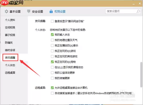This screenshot has height=105, width=143.
Task: Open the 防骚扰 section
Action: [x=9, y=43]
